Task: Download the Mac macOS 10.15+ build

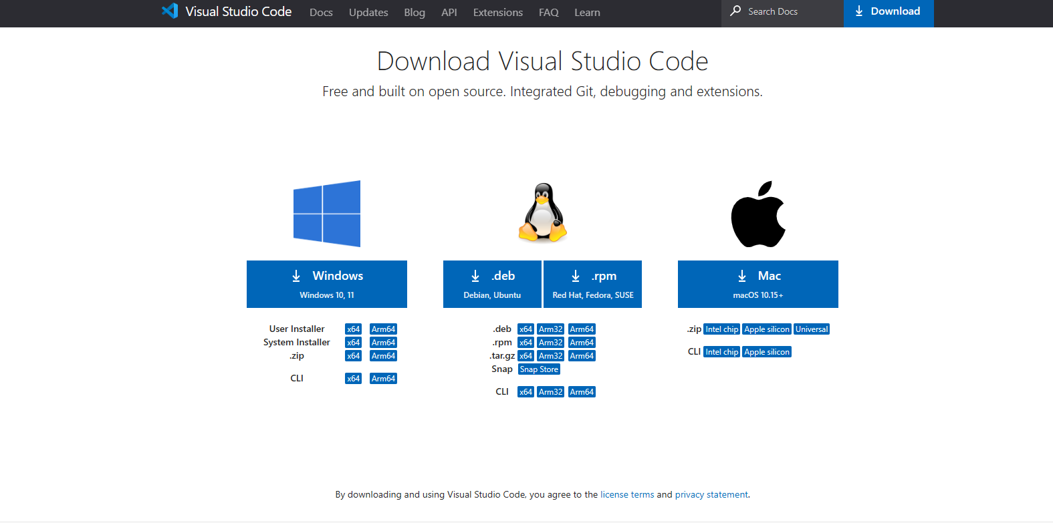Action: pyautogui.click(x=758, y=284)
